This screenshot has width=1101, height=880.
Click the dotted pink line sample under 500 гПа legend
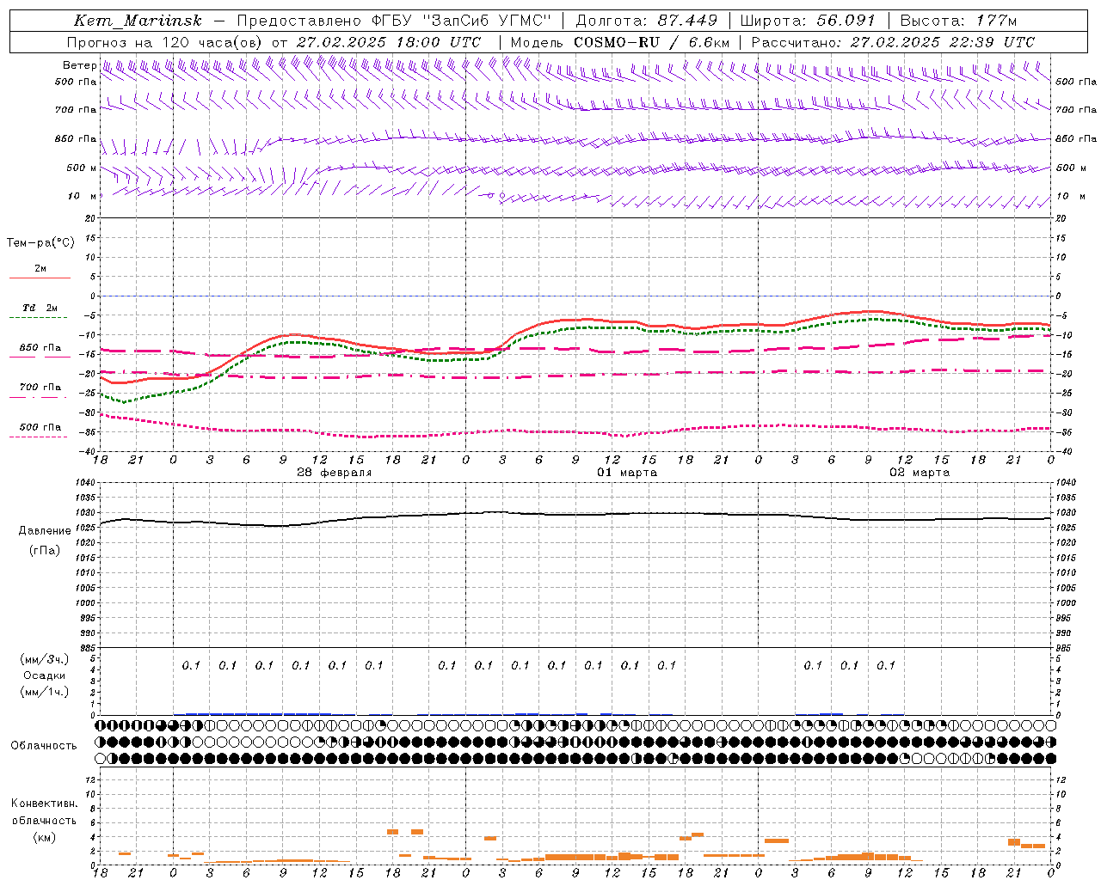tap(40, 437)
